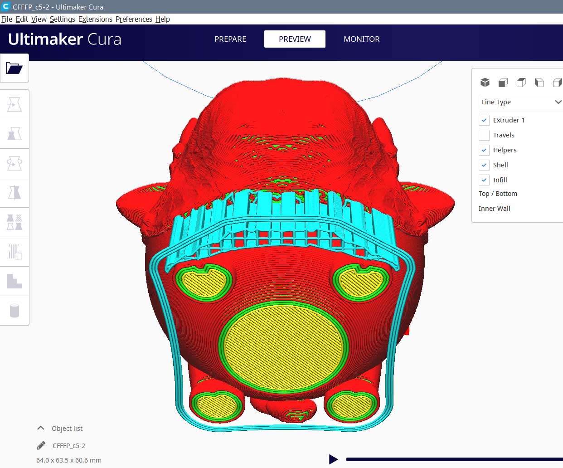
Task: Switch to the front camera view cube
Action: coord(503,82)
